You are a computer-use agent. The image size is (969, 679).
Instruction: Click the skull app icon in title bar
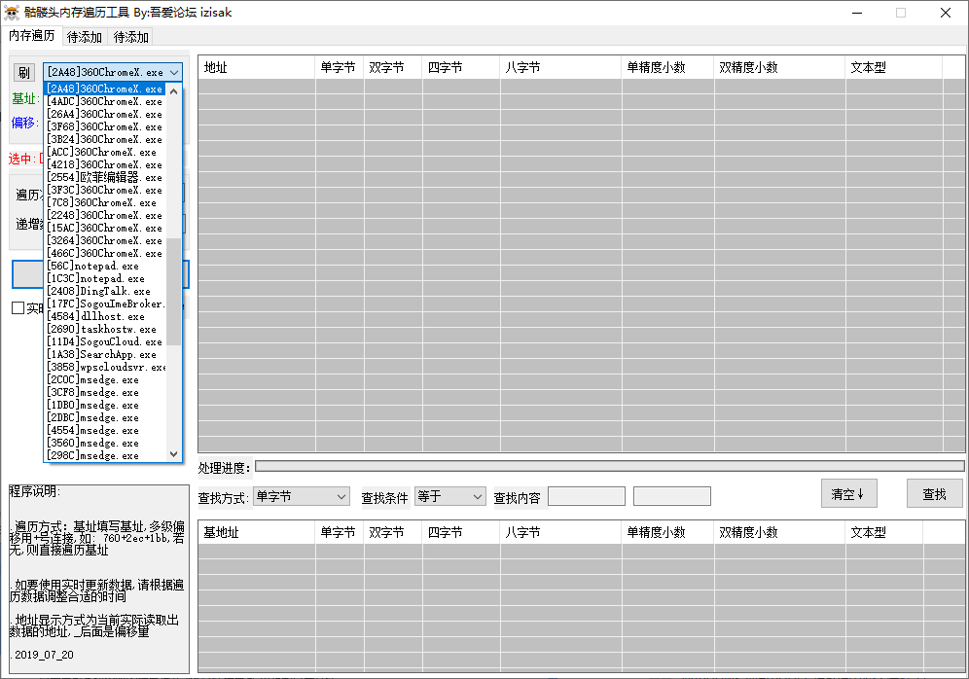tap(12, 13)
